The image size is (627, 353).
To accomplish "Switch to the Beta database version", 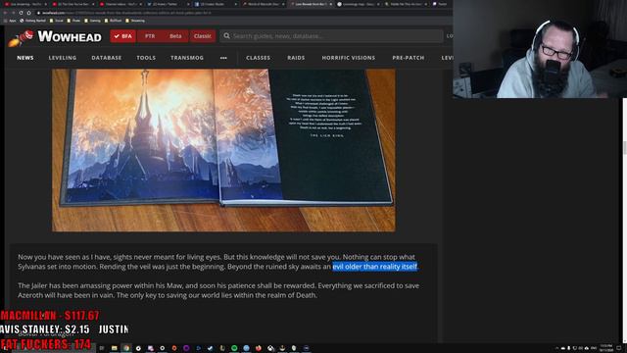I will [x=175, y=36].
